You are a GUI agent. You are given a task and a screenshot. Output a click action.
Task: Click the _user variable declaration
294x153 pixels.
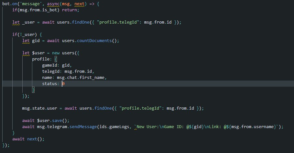(x=28, y=22)
